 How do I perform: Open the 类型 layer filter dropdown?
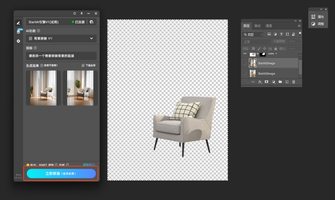click(253, 34)
